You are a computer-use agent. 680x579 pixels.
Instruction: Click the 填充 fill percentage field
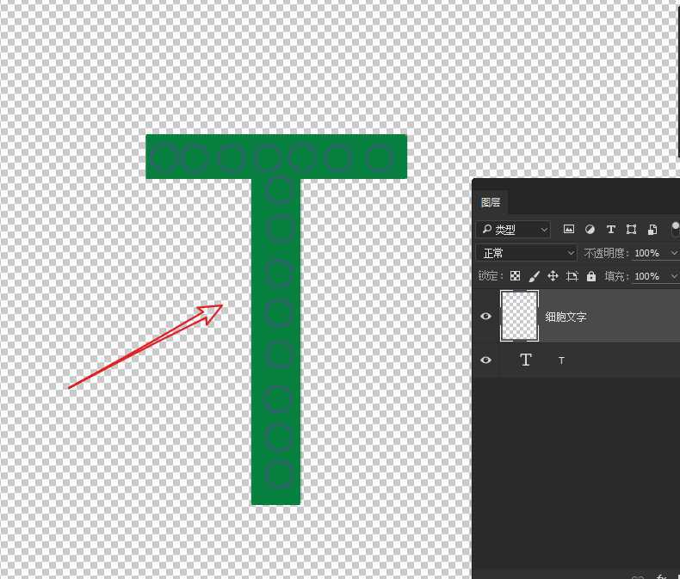646,276
